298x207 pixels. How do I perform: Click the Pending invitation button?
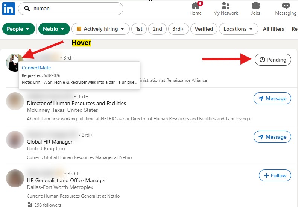(x=273, y=60)
